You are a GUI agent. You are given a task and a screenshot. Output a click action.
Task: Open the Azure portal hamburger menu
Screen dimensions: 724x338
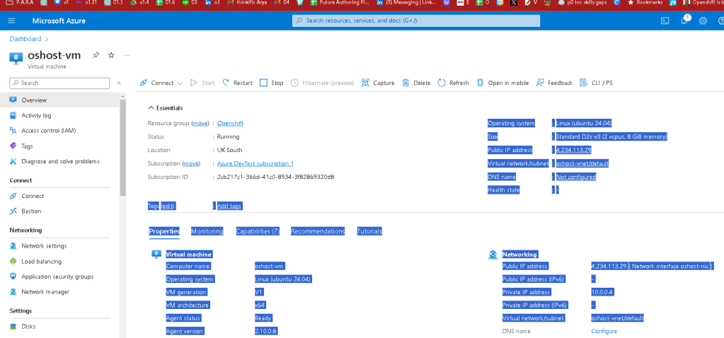[x=12, y=21]
